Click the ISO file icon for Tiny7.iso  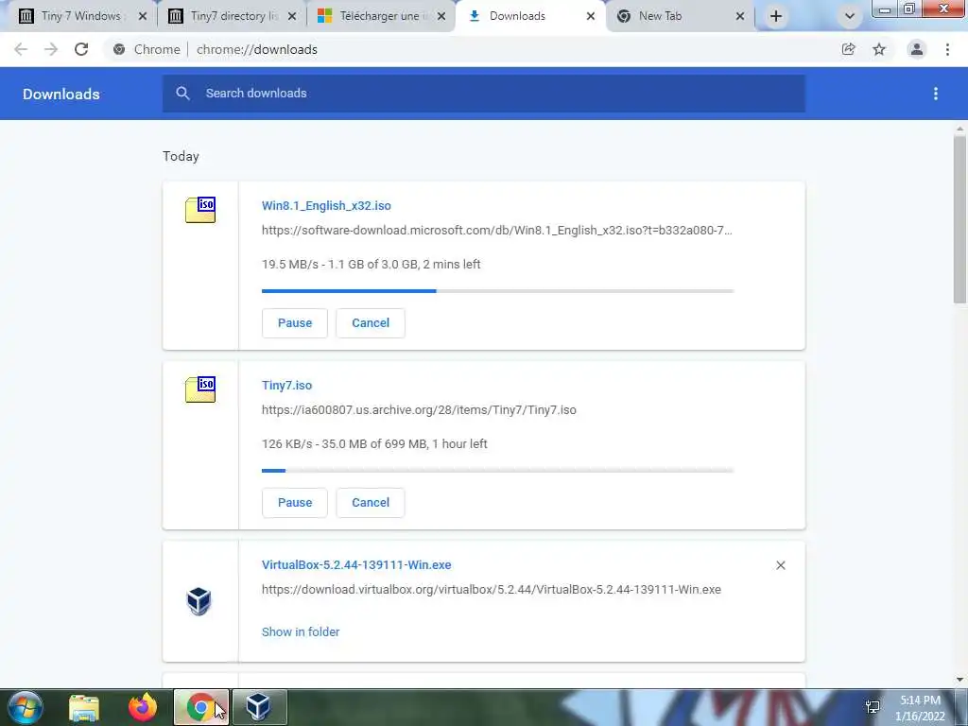tap(200, 389)
